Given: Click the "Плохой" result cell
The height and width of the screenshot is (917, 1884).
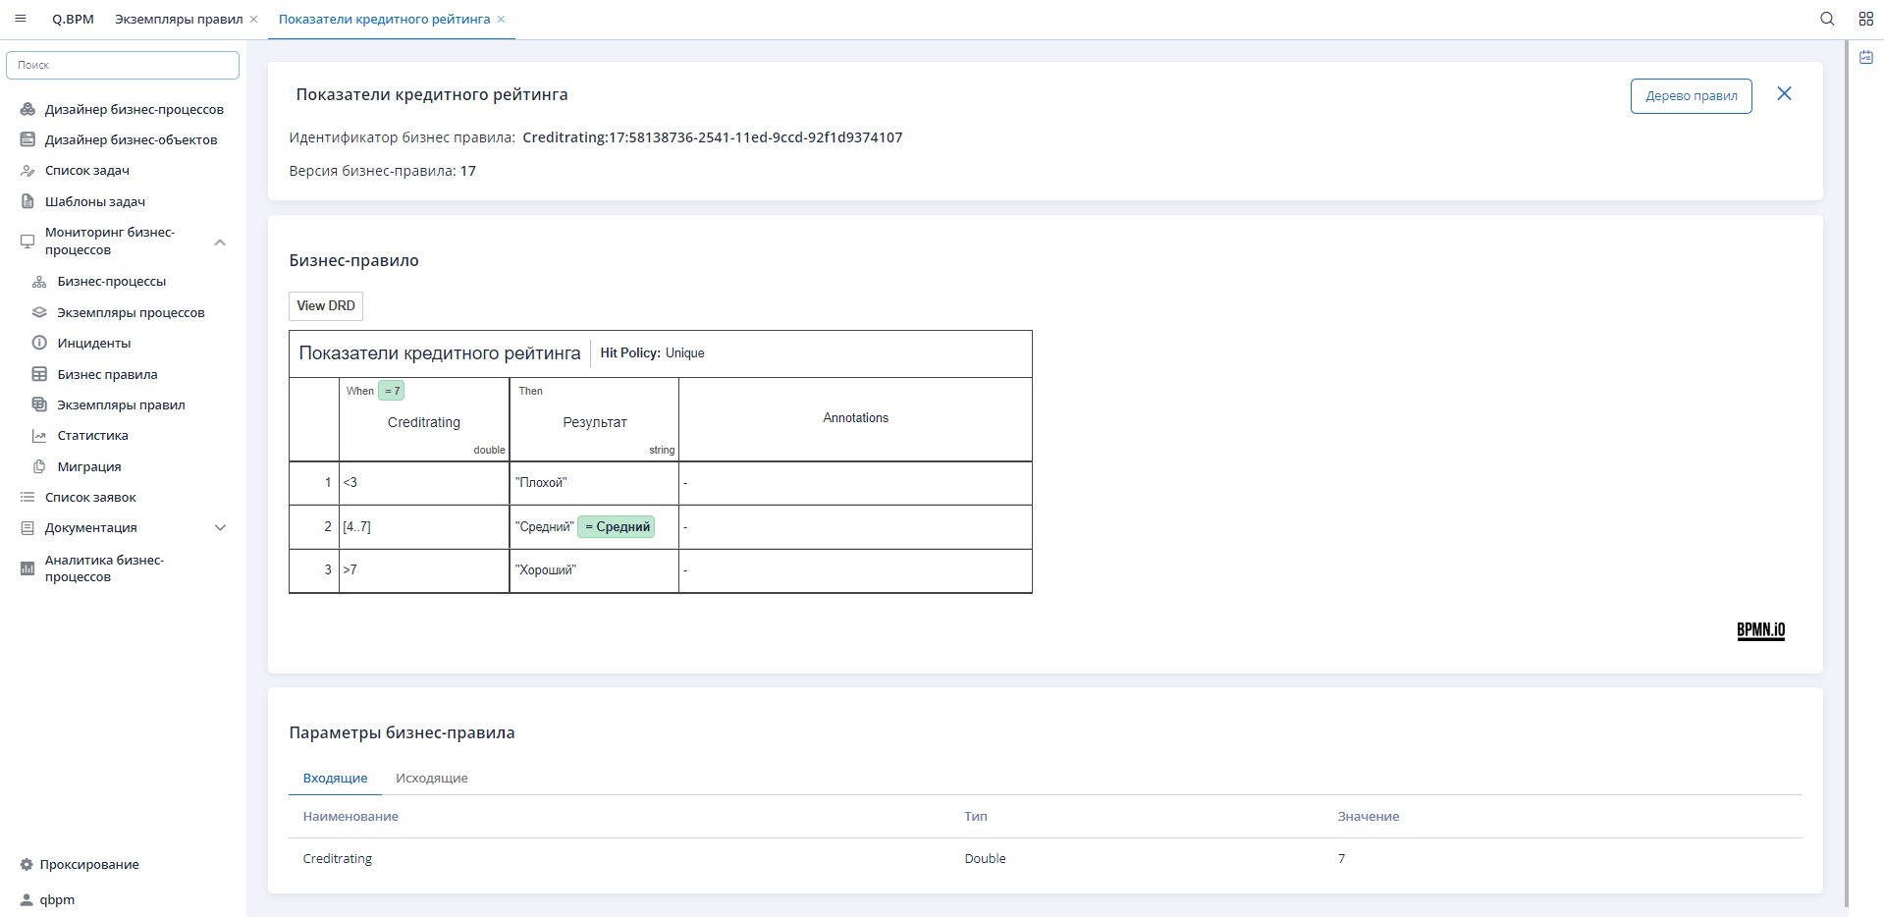Looking at the screenshot, I should (x=594, y=483).
